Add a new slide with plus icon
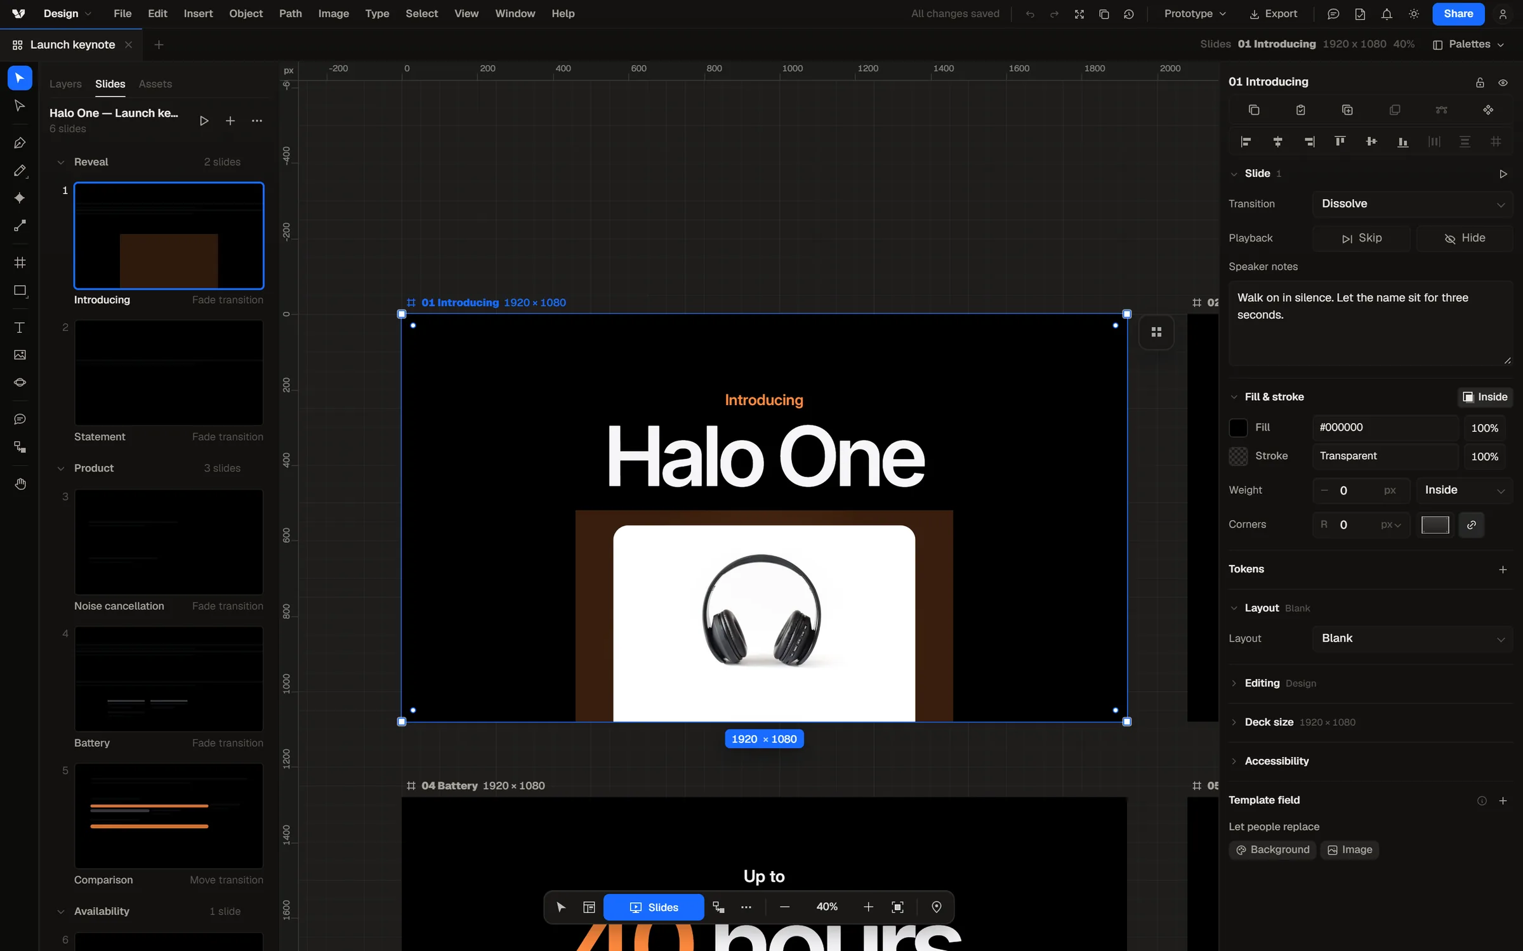This screenshot has height=951, width=1523. 230,120
